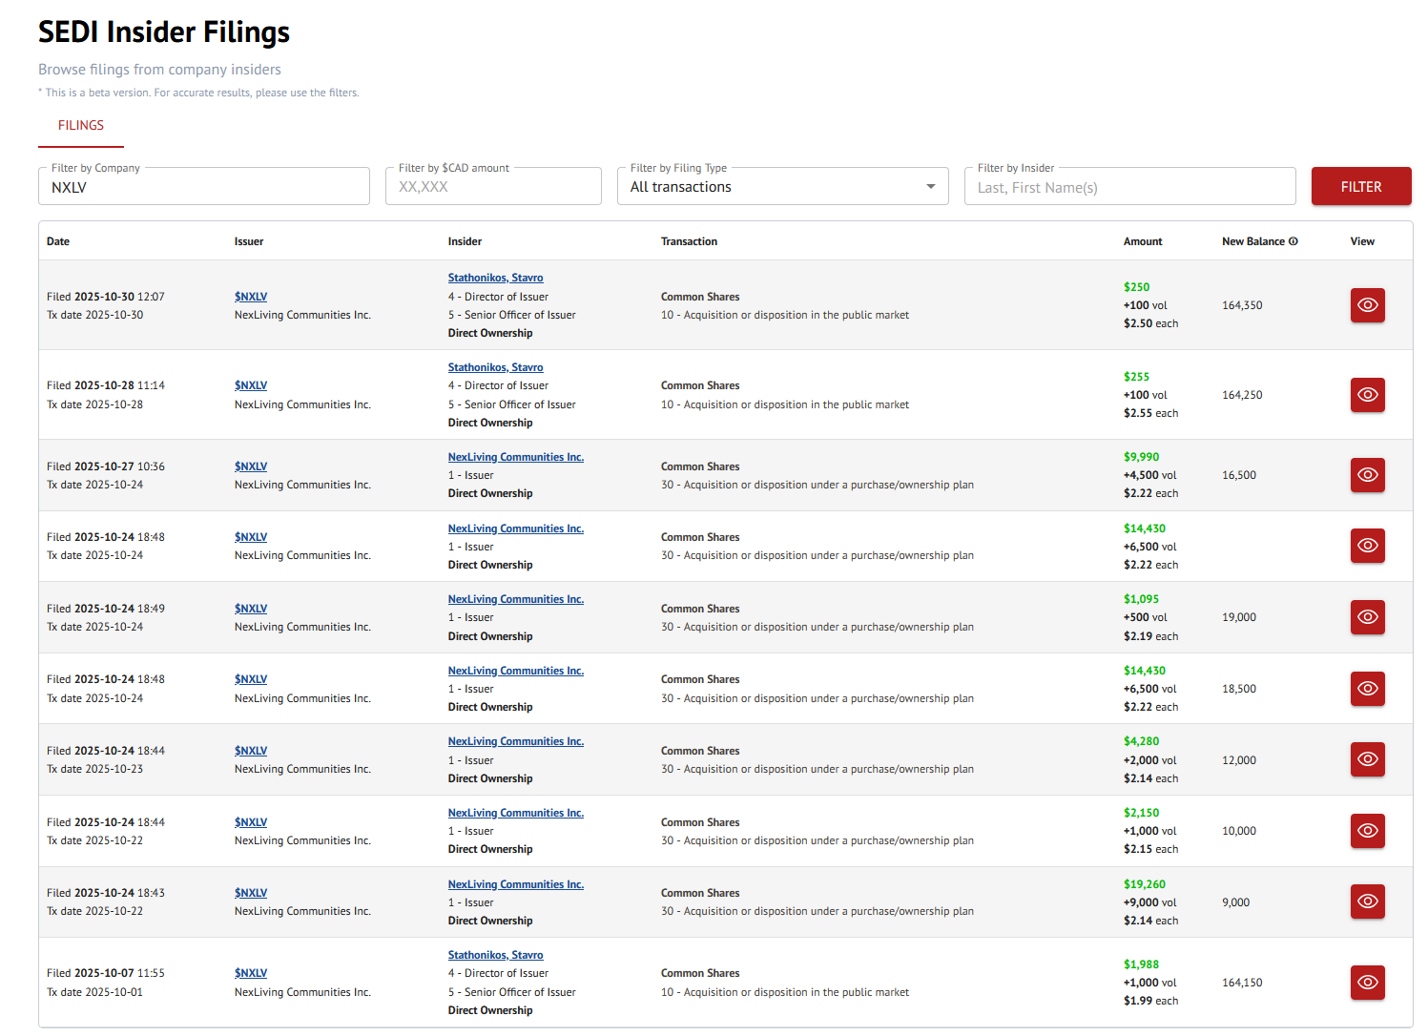View the $14,430 filing with no new balance
Viewport: 1428px width, 1036px height.
click(1367, 546)
